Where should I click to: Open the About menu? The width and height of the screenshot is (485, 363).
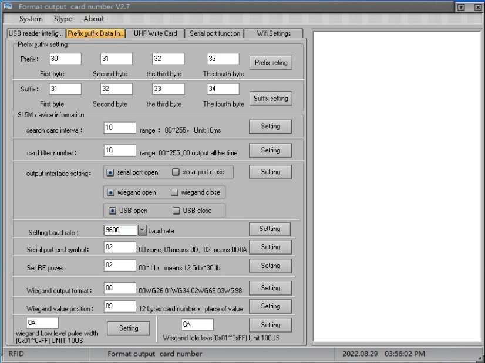[x=93, y=19]
